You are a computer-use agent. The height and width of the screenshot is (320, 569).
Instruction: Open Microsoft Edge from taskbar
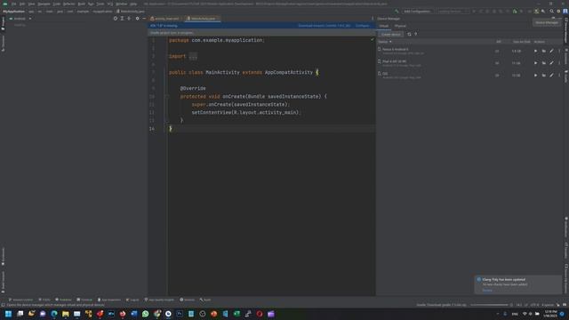[54, 314]
